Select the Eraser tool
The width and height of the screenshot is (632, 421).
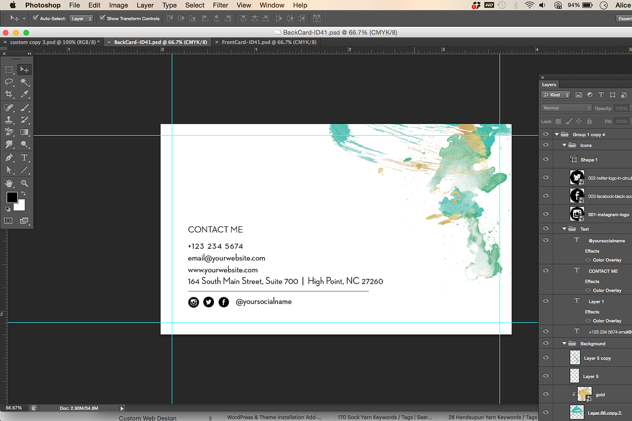click(x=9, y=132)
